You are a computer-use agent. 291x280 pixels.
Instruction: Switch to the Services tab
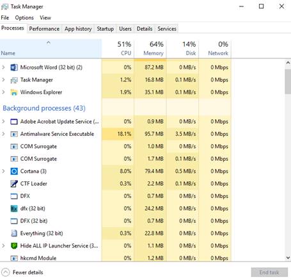[x=167, y=29]
